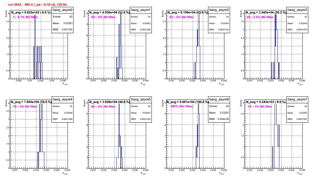This screenshot has width=313, height=179.
Task: Click N_avg = 3.929e+04 title text
Action: pos(110,102)
